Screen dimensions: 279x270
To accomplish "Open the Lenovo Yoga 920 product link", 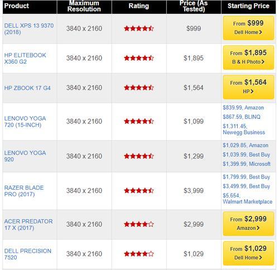I will [25, 156].
